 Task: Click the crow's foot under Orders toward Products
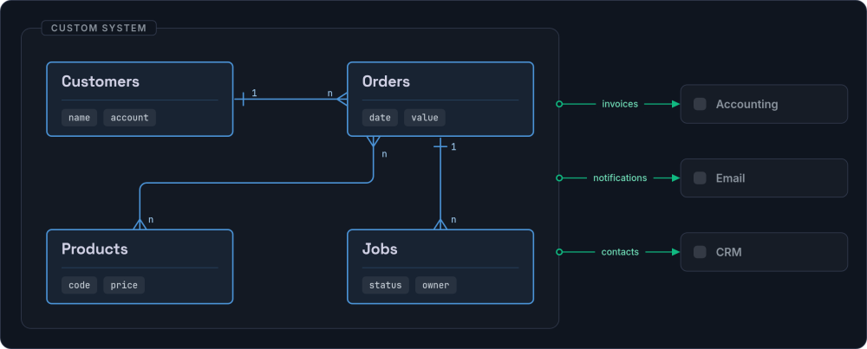pos(373,141)
